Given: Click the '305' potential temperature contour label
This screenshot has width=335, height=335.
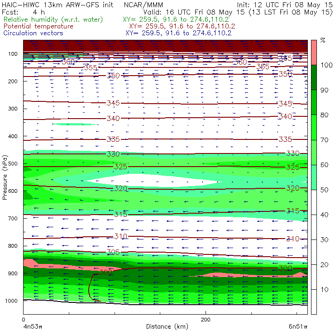Looking at the screenshot, I should 113,252.
